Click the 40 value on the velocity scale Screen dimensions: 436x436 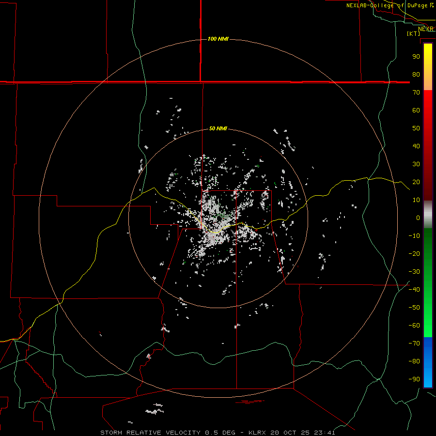pos(416,146)
